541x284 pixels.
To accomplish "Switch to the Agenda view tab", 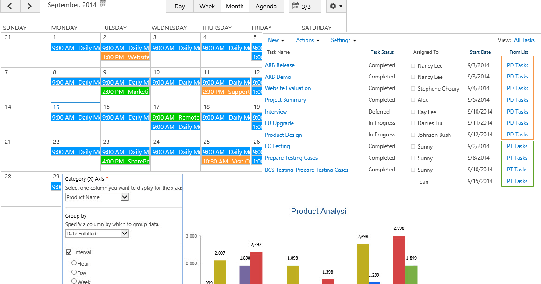I will point(266,6).
